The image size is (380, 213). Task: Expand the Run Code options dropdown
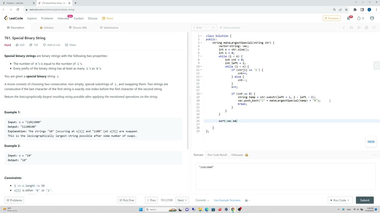348,200
